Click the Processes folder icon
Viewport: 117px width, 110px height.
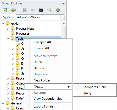point(13,34)
